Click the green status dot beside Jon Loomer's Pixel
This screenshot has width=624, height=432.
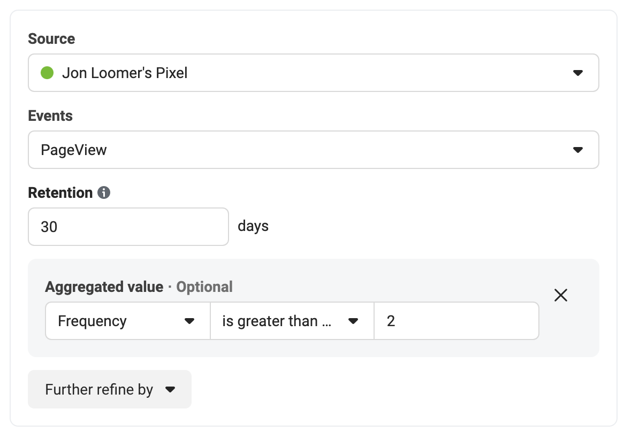click(x=47, y=73)
